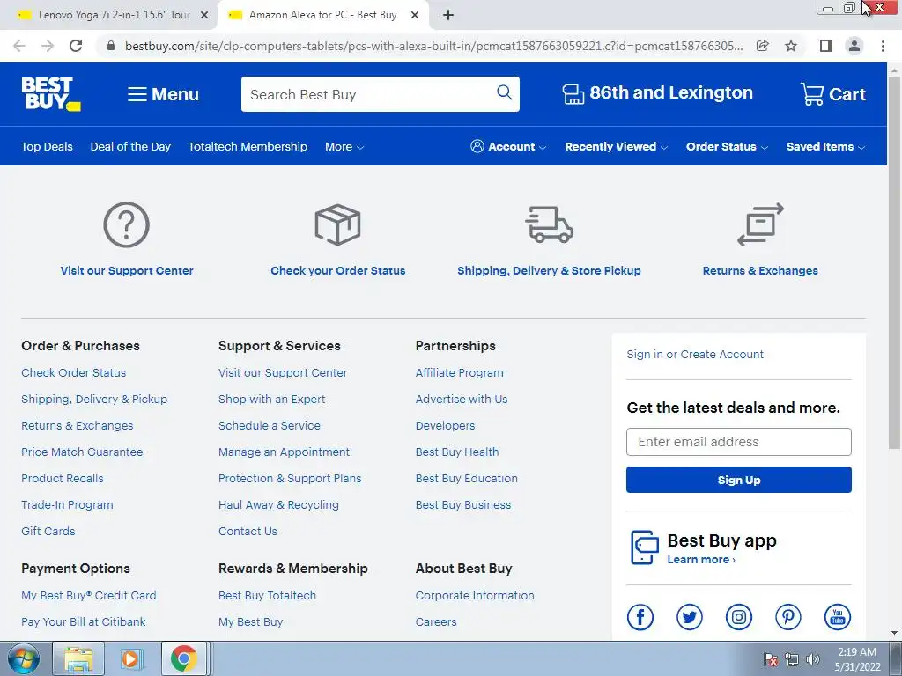Open Best Buy Instagram icon
Image resolution: width=902 pixels, height=676 pixels.
point(739,617)
